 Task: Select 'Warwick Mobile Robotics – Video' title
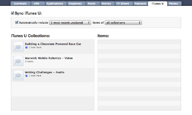pyautogui.click(x=49, y=58)
